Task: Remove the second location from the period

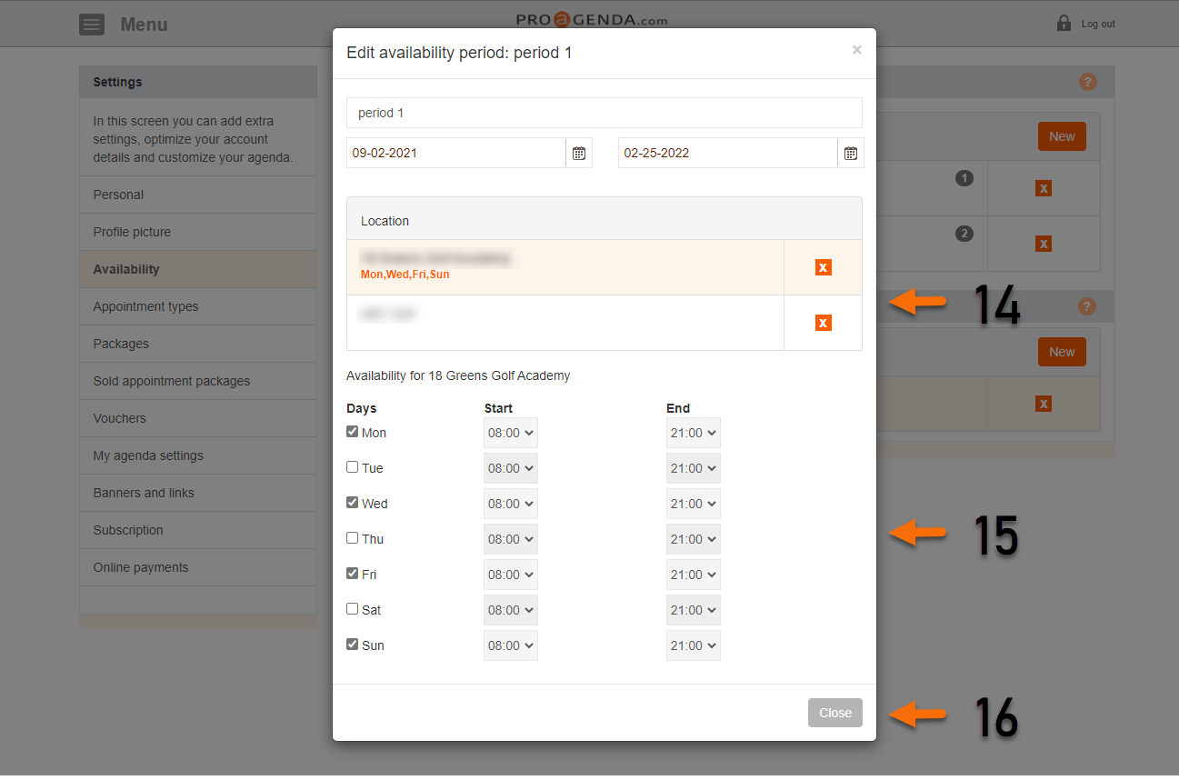Action: (x=823, y=322)
